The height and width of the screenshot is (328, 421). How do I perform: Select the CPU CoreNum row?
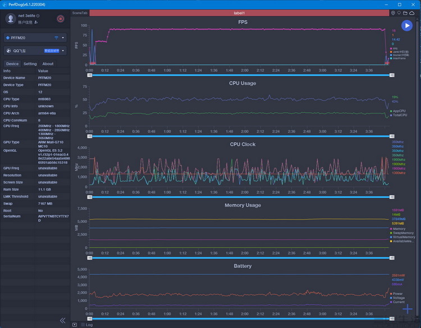35,120
